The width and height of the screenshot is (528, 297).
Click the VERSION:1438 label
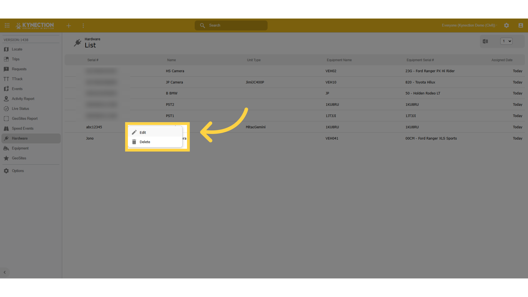pyautogui.click(x=16, y=40)
